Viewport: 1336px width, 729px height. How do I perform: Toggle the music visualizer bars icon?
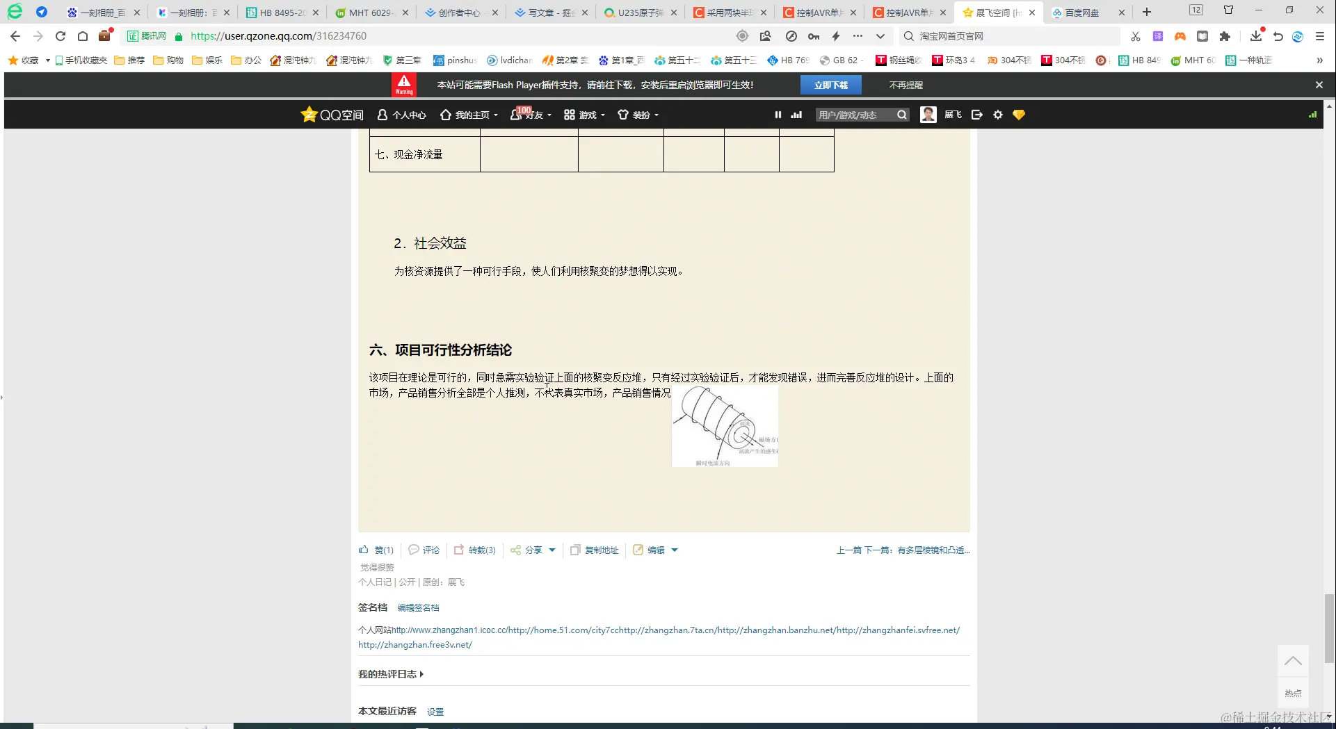click(796, 115)
